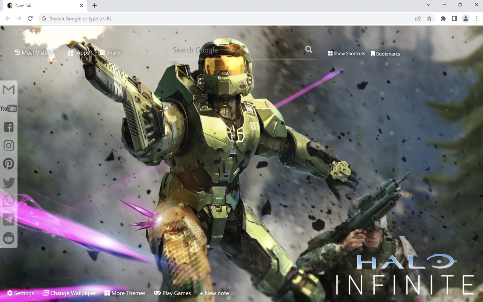Reload the current page
Screen dimensions: 483x302
pos(30,18)
